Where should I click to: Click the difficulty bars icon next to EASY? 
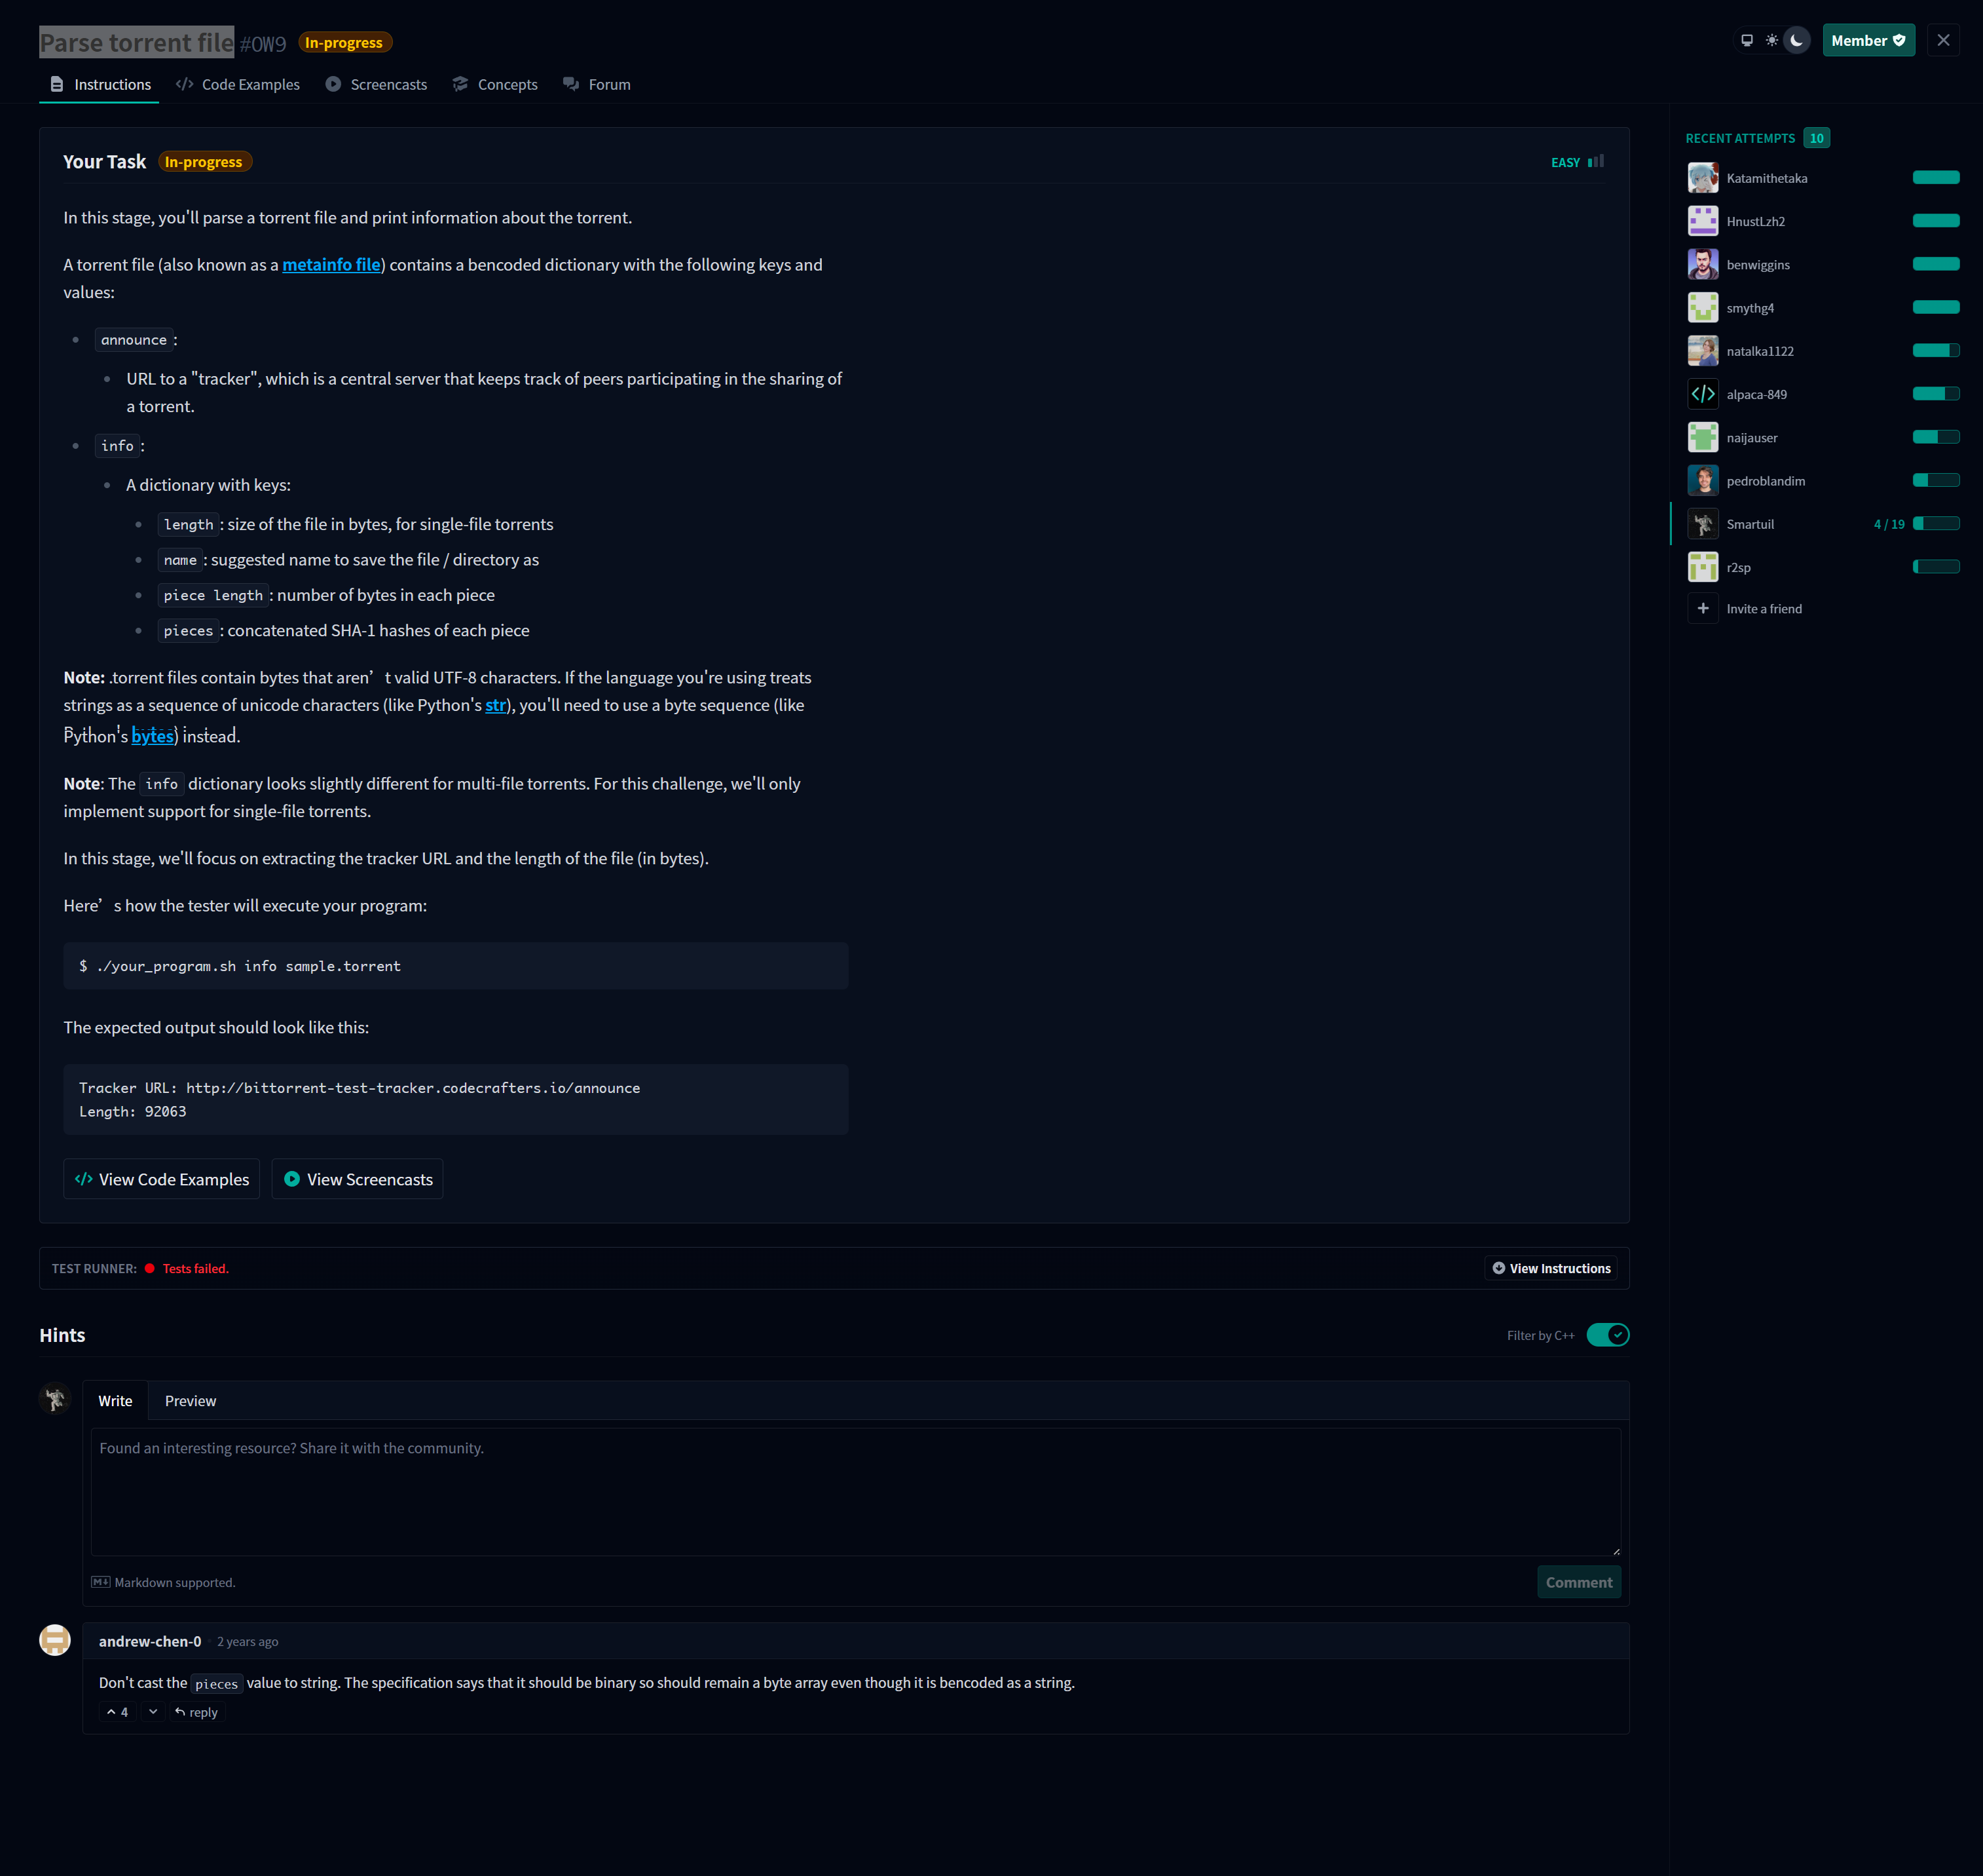tap(1596, 162)
